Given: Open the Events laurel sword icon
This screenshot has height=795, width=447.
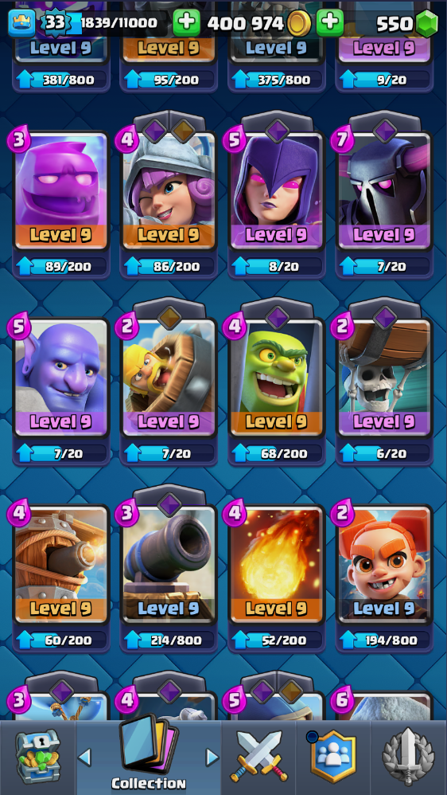Looking at the screenshot, I should [408, 756].
